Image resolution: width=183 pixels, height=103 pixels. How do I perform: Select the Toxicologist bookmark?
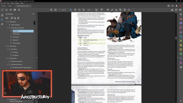click(x=16, y=43)
